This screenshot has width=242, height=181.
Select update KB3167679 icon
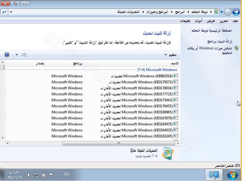point(175,118)
